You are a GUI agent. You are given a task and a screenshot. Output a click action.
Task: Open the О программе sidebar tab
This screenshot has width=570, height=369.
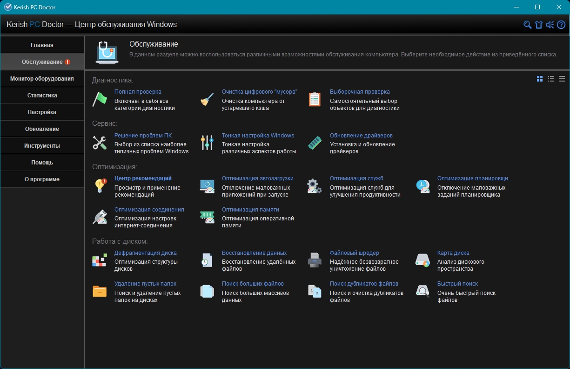coord(42,179)
